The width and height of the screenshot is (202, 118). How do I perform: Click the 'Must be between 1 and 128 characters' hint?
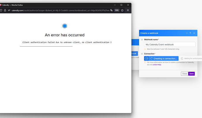163,49
